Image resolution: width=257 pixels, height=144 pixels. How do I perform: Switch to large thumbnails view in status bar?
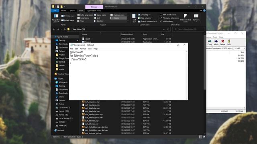(x=204, y=137)
